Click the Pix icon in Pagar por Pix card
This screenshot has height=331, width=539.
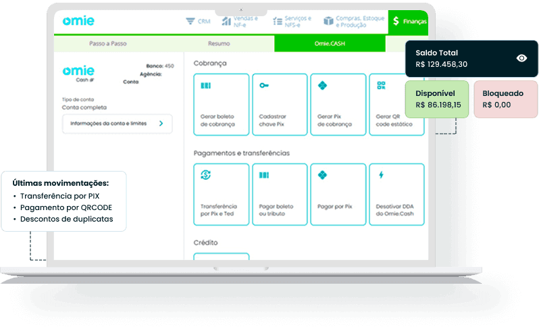coord(322,175)
